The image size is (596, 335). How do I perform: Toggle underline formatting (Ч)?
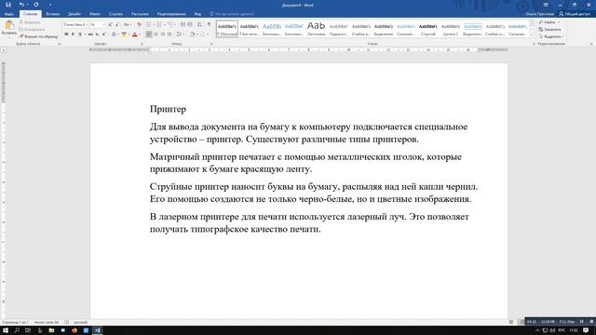tap(80, 34)
